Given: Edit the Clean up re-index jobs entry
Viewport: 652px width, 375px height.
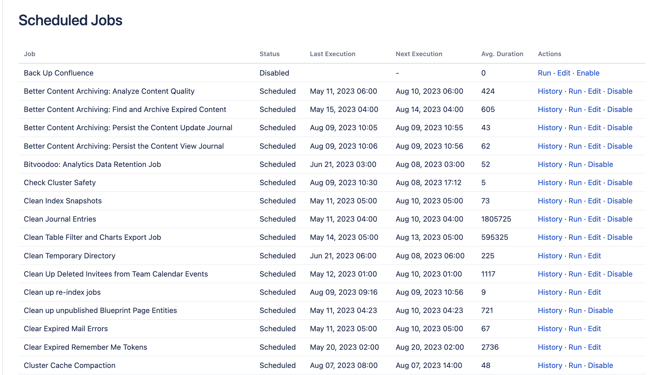Looking at the screenshot, I should pyautogui.click(x=594, y=292).
